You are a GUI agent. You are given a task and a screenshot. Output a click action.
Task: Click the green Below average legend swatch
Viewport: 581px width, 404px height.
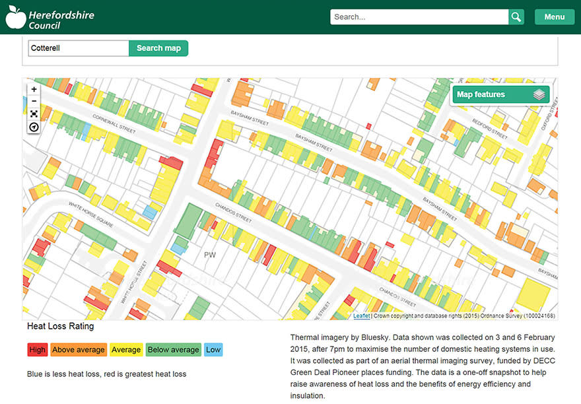[173, 350]
